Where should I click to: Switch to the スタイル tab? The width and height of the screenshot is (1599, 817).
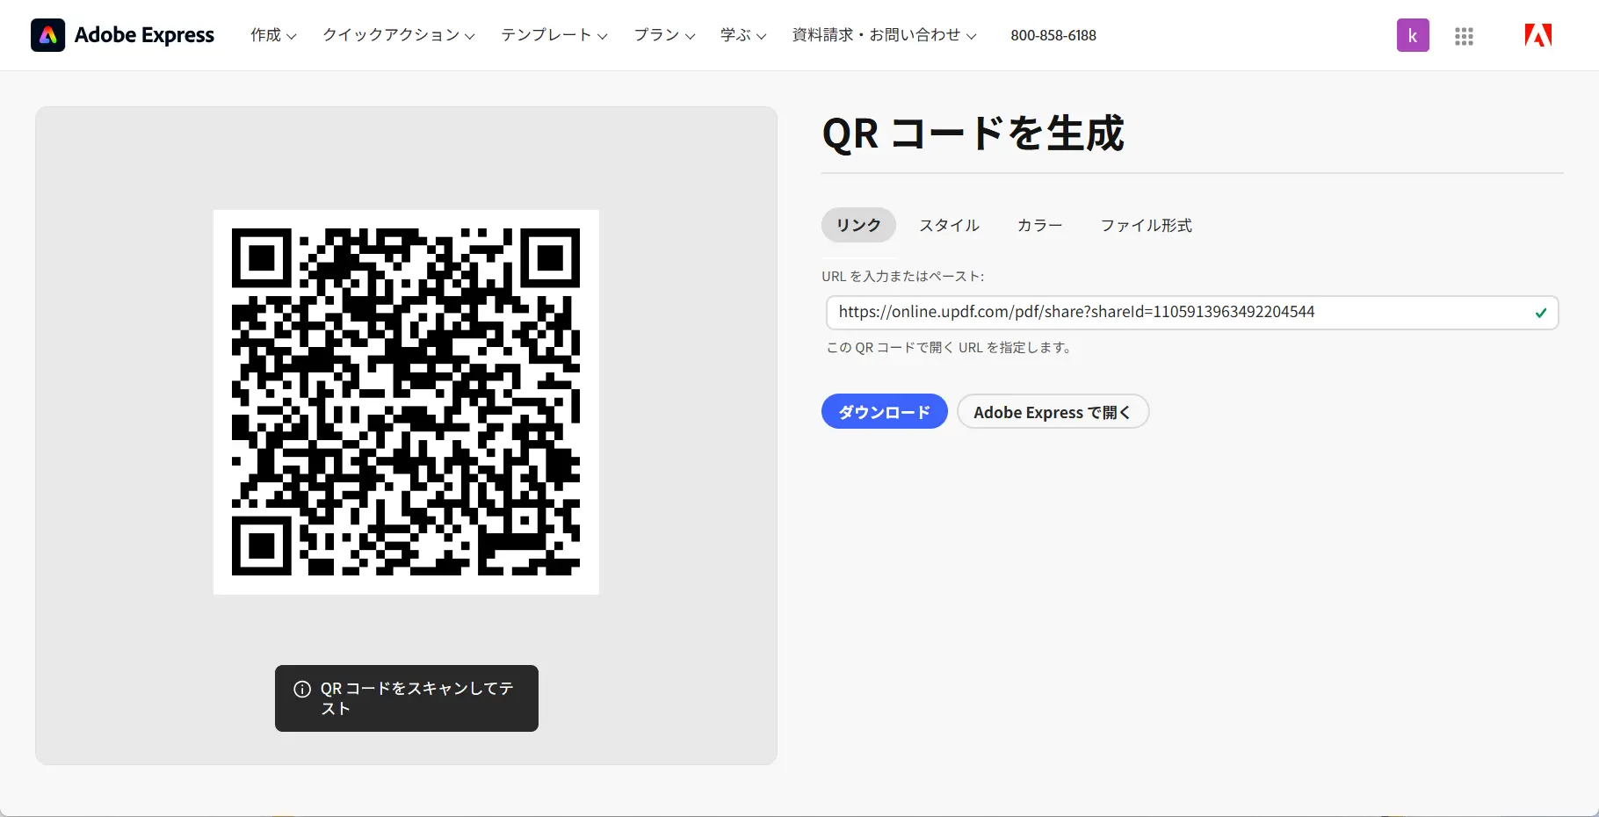950,225
